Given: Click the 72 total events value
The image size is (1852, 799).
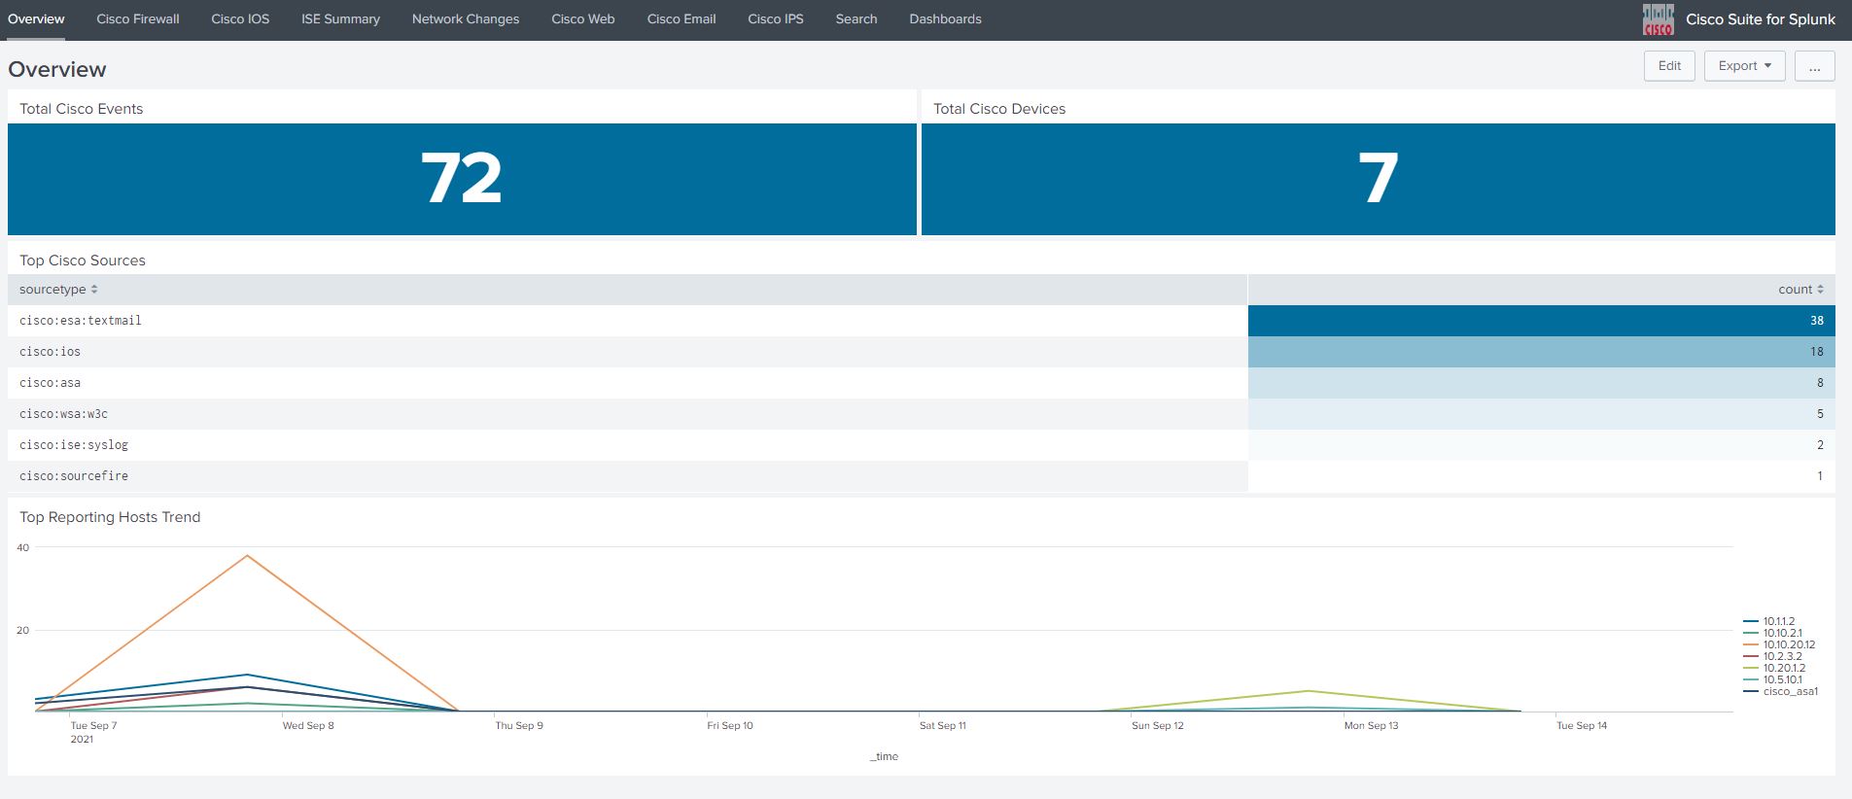Looking at the screenshot, I should [462, 178].
